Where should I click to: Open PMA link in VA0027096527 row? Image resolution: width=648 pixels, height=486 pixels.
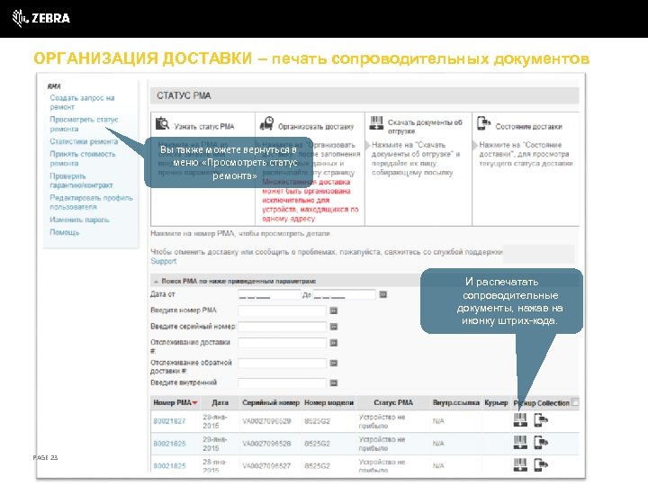click(x=169, y=466)
